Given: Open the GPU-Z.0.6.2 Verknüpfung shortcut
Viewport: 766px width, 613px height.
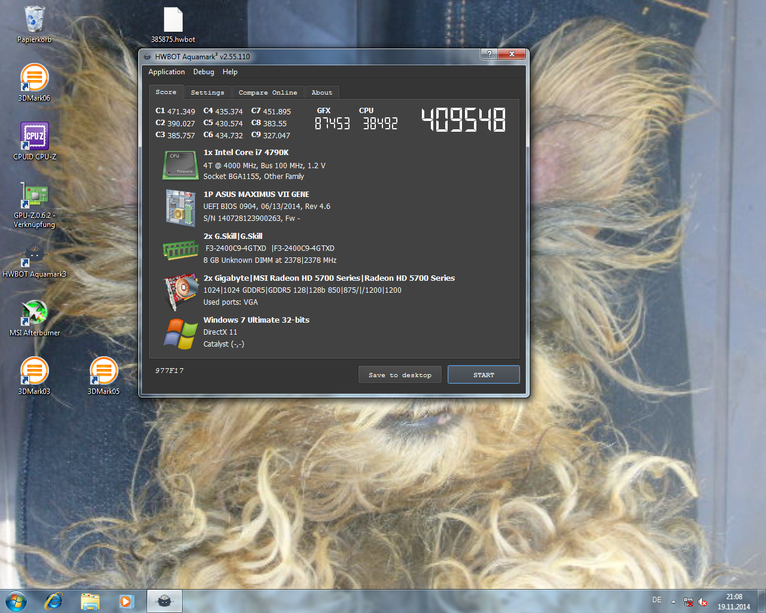Looking at the screenshot, I should (x=34, y=205).
